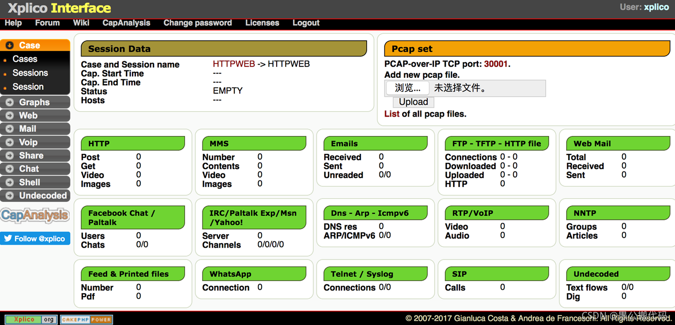Open the CapAnalysis logo in sidebar

[35, 215]
